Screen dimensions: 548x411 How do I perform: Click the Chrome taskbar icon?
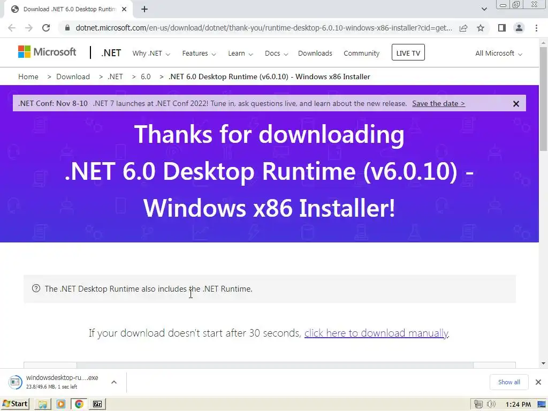click(x=79, y=405)
